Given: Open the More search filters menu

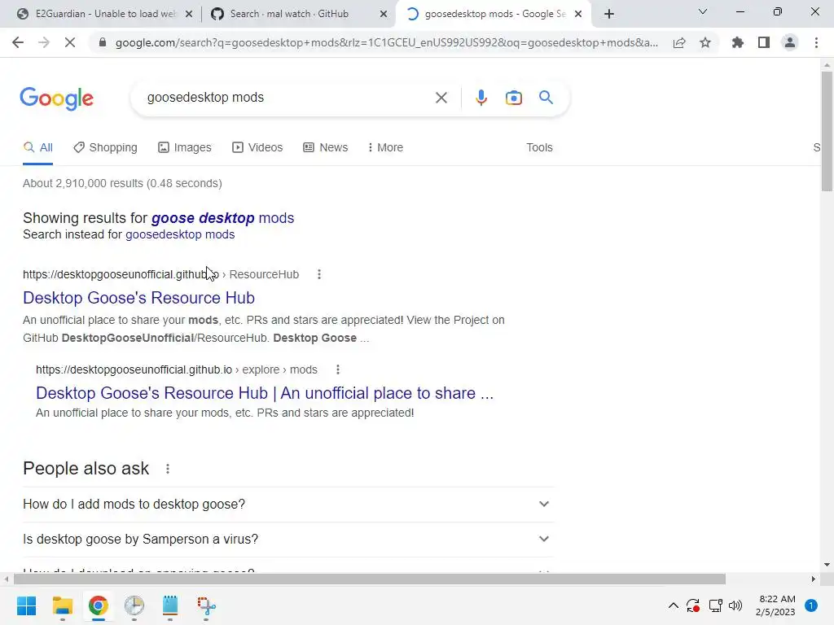Looking at the screenshot, I should pos(385,147).
